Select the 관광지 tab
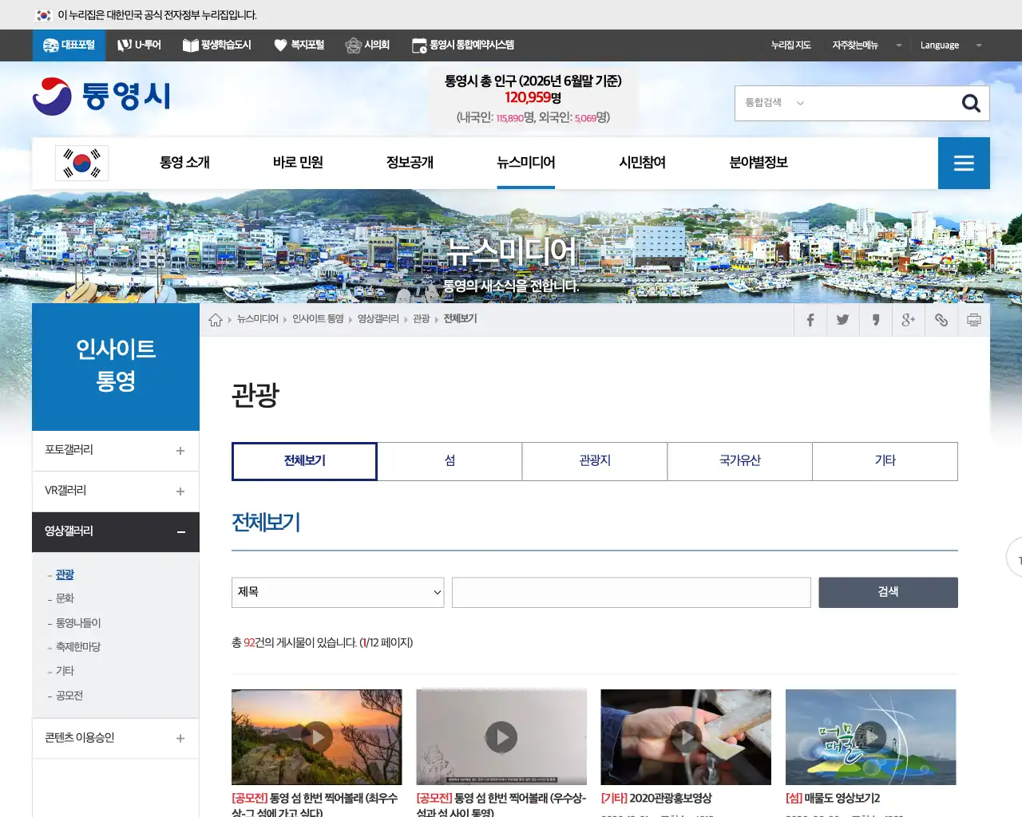This screenshot has width=1022, height=817. (x=595, y=461)
